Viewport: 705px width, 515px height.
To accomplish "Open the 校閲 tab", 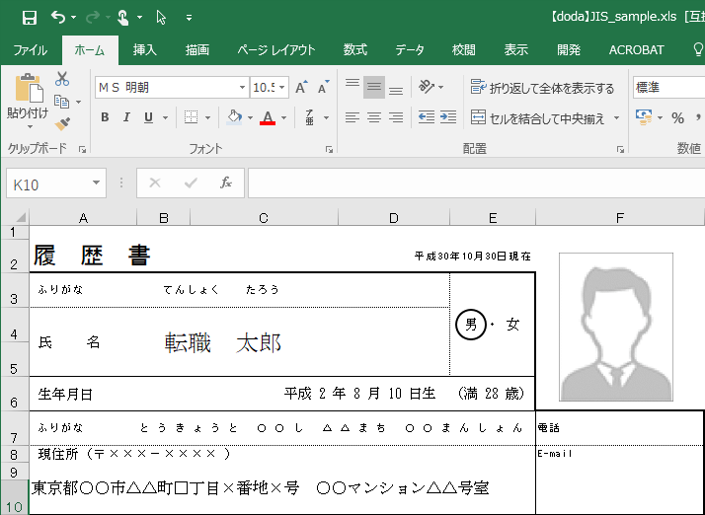I will 463,50.
